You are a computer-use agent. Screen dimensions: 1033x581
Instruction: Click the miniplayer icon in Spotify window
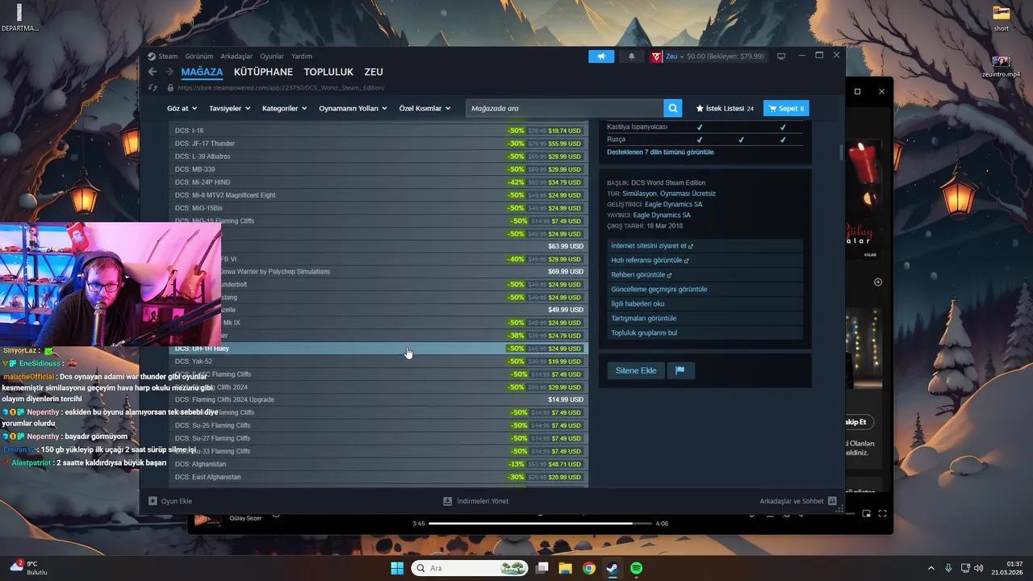(866, 513)
